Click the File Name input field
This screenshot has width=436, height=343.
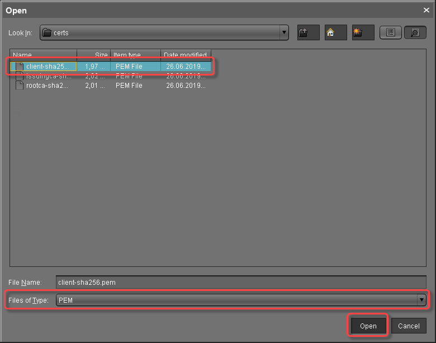point(240,283)
